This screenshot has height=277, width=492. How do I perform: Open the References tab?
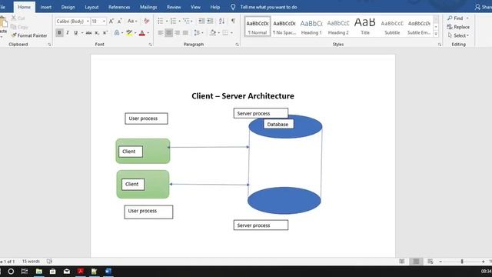click(x=119, y=7)
